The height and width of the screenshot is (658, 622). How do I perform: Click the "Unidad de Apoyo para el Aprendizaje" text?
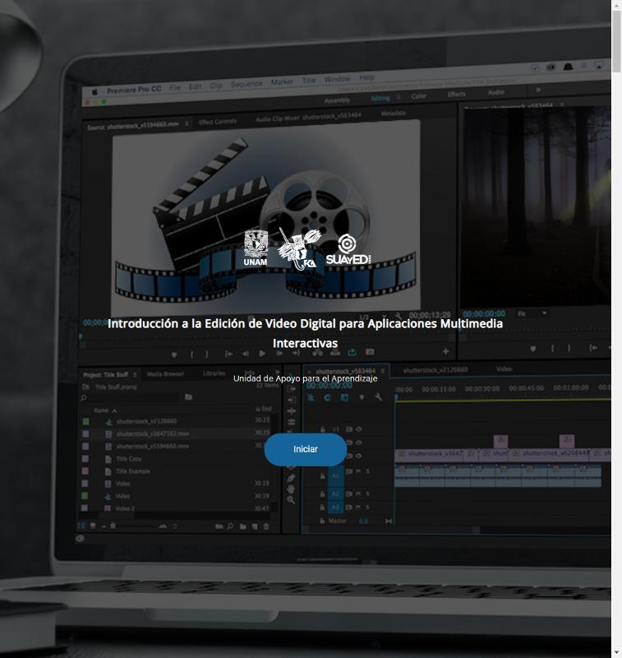tap(305, 378)
